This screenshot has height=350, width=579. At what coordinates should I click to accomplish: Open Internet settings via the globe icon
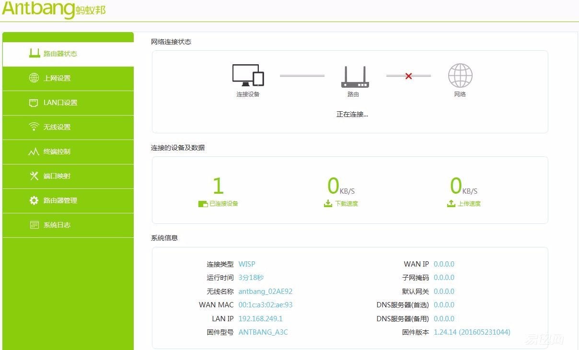tap(34, 78)
